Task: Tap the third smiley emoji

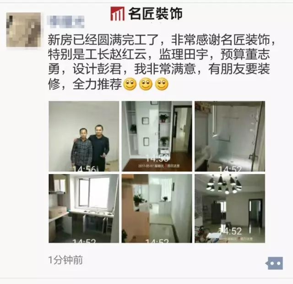Action: tap(162, 84)
